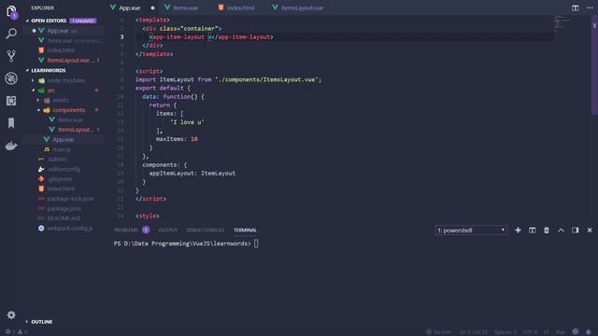Expand the assets folder
Screen dimensions: 598x336
61,100
